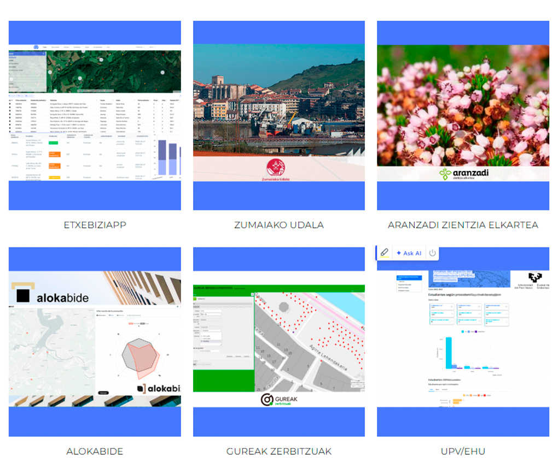Click the aranzadi green logo
558x458 pixels.
pyautogui.click(x=464, y=174)
